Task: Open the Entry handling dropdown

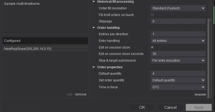Action: [178, 41]
